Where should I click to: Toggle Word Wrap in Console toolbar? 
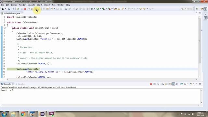[x=170, y=84]
